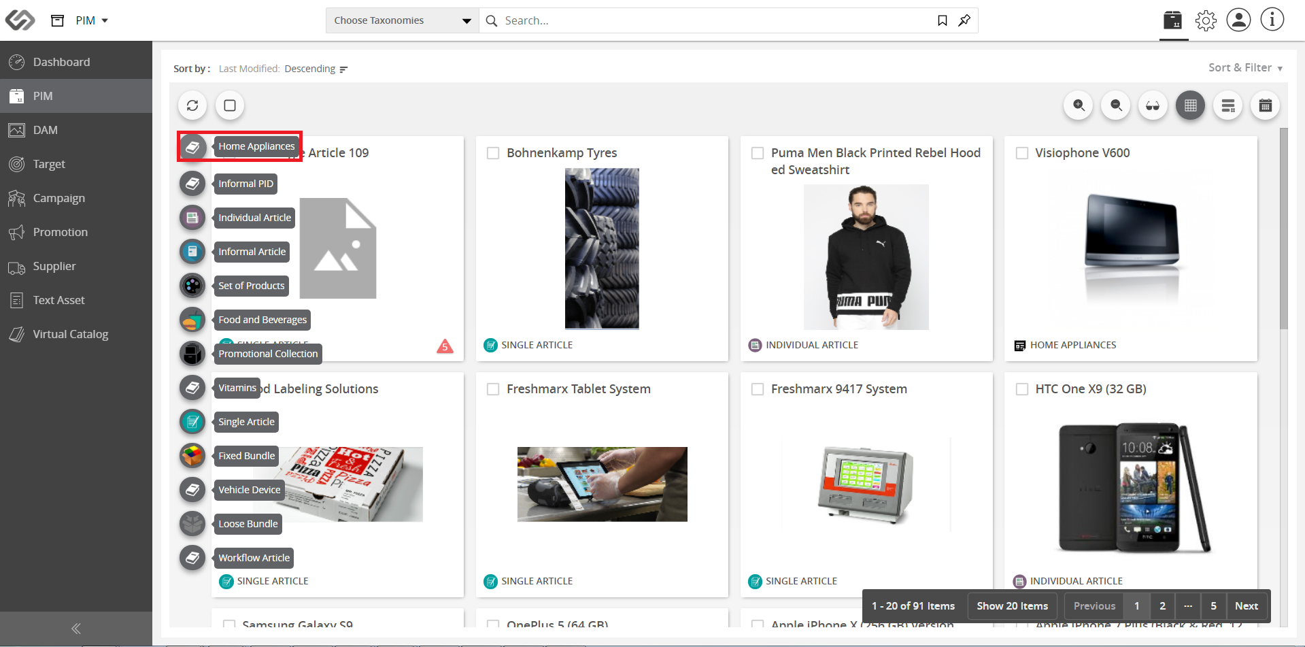Click the Vehicle Device type icon
Screen dimensions: 1305x647
point(192,490)
